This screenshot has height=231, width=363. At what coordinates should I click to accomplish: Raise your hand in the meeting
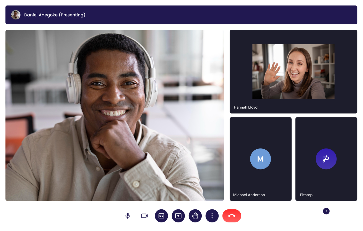195,216
